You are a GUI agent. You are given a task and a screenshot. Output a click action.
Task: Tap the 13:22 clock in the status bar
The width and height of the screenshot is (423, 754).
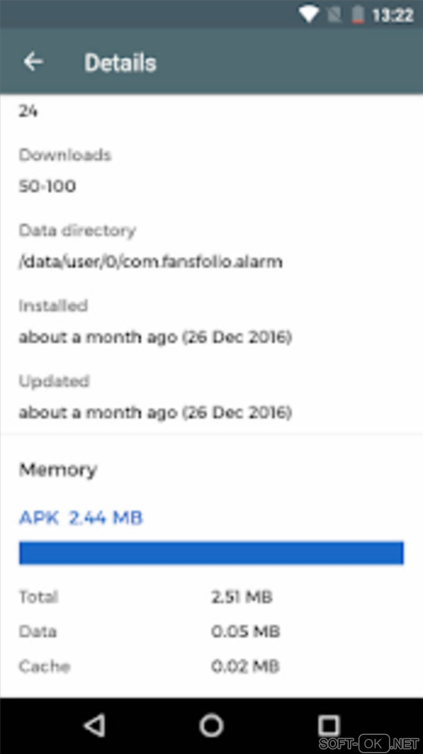(x=393, y=16)
